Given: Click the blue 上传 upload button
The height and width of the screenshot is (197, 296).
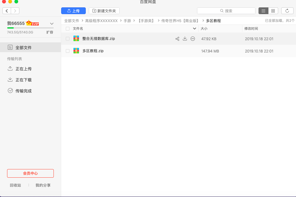Looking at the screenshot, I should [73, 11].
